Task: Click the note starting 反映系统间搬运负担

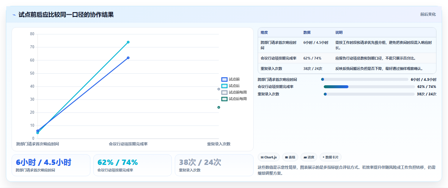Action: coord(379,69)
